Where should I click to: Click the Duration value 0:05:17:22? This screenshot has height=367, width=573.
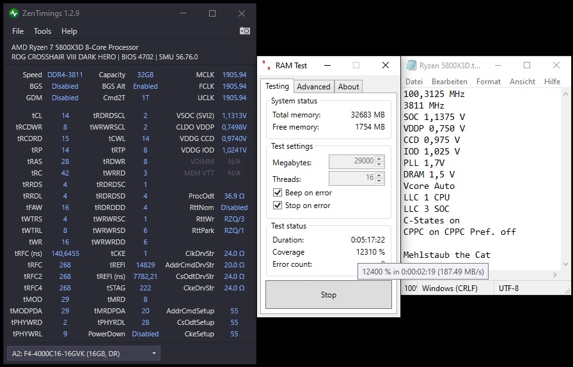368,240
